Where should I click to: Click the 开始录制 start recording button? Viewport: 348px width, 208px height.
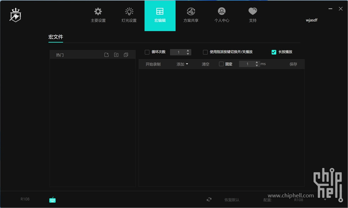point(153,64)
